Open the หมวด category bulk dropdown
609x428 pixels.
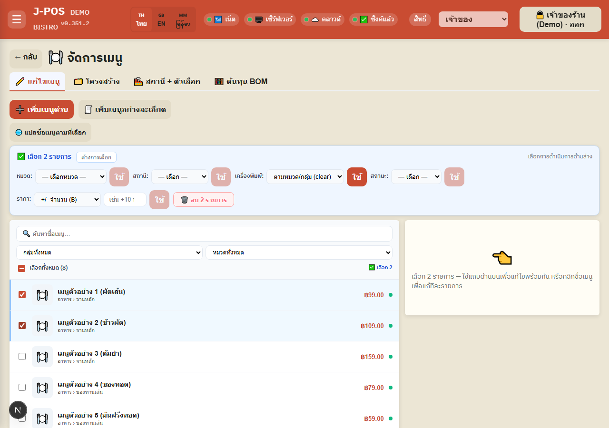[71, 176]
